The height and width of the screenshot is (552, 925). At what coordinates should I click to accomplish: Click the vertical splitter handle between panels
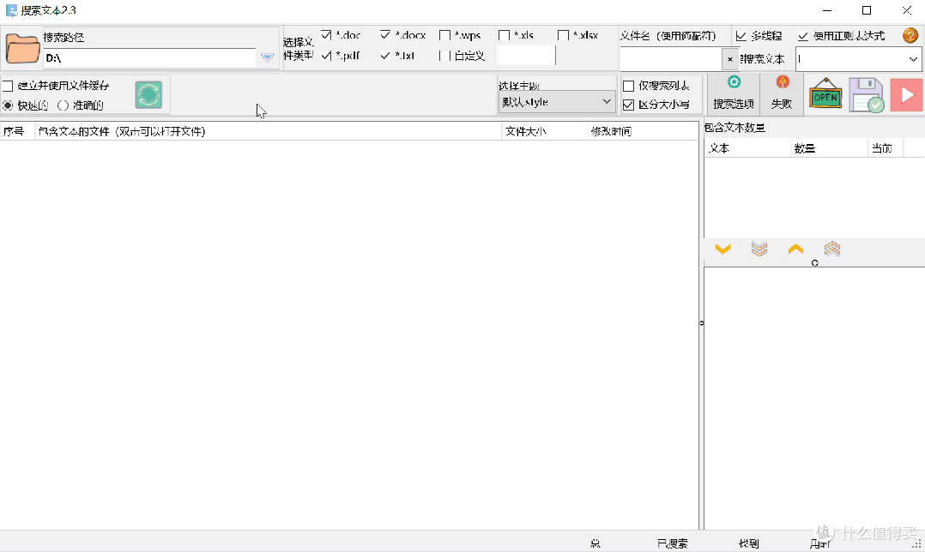coord(701,323)
